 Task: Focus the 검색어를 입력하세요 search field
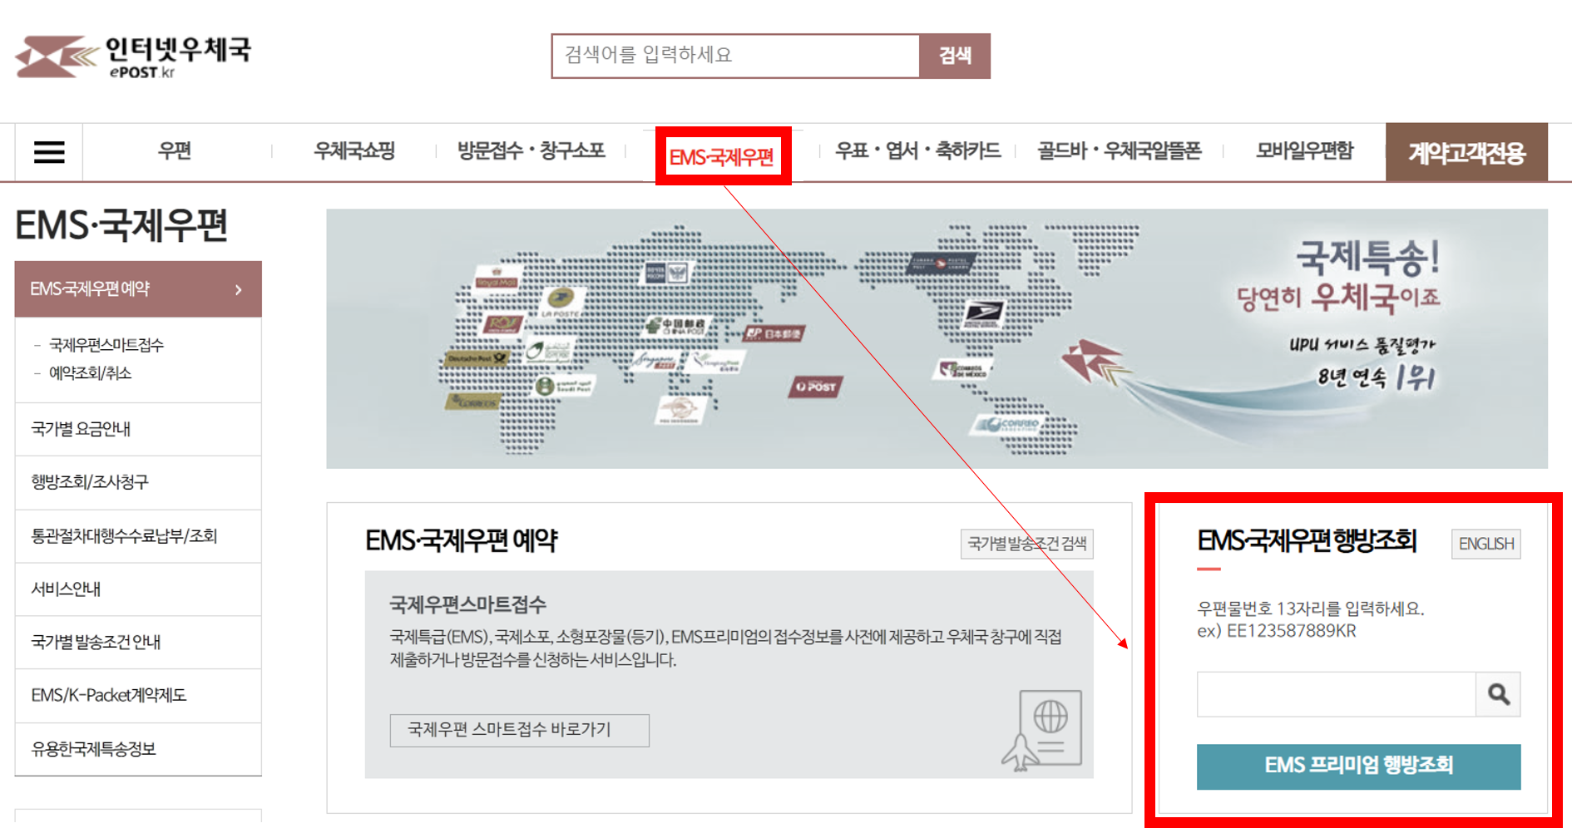point(736,56)
